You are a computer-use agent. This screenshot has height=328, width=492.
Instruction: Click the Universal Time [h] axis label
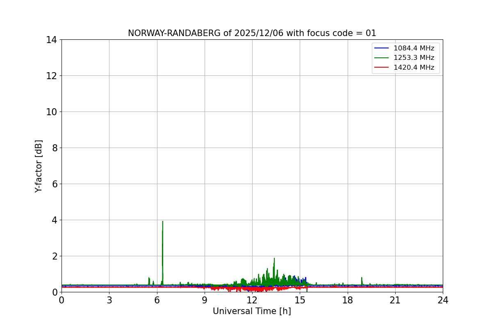coord(252,311)
